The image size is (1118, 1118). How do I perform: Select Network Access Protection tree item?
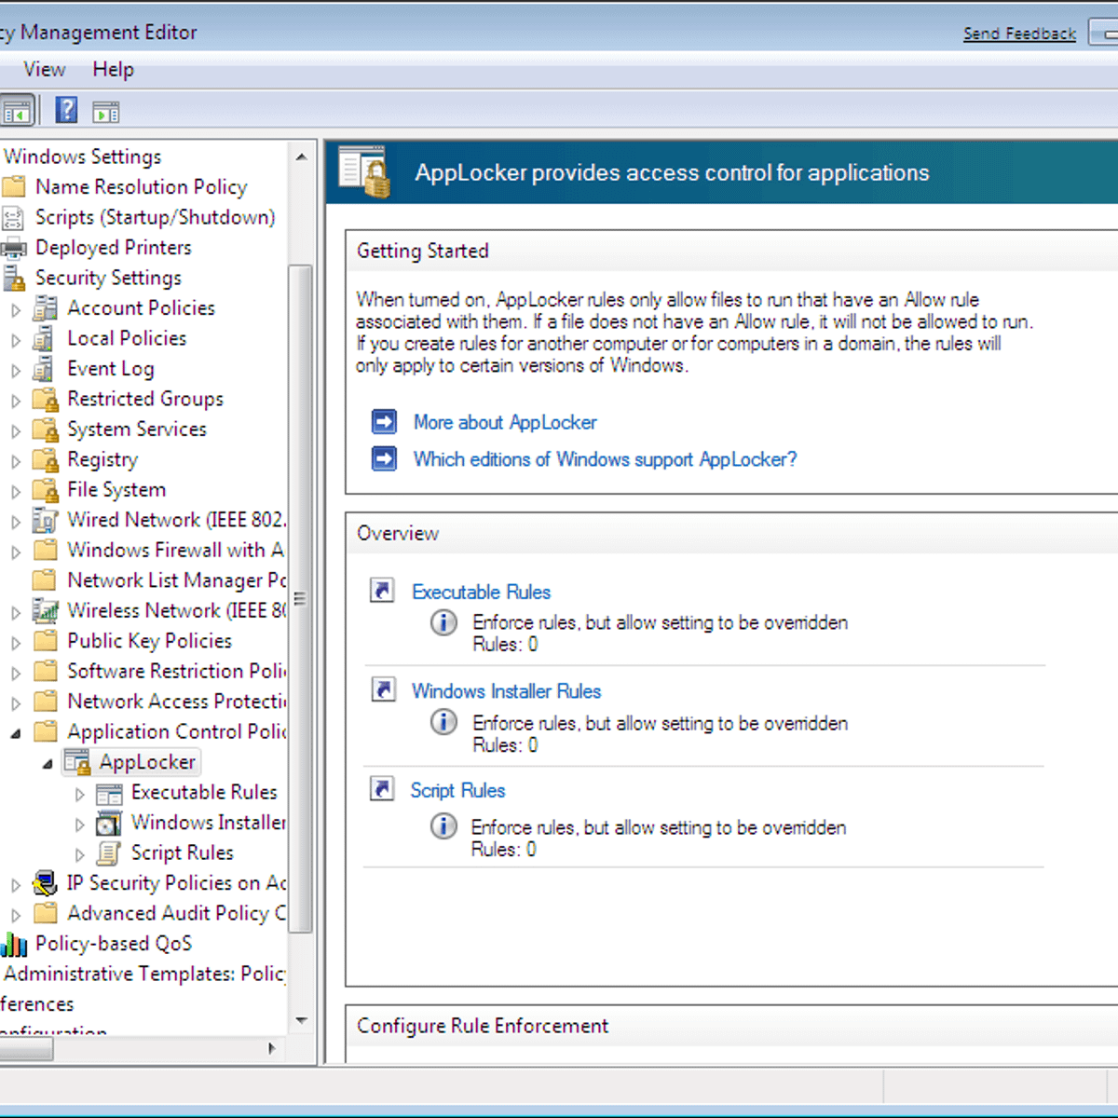click(177, 702)
